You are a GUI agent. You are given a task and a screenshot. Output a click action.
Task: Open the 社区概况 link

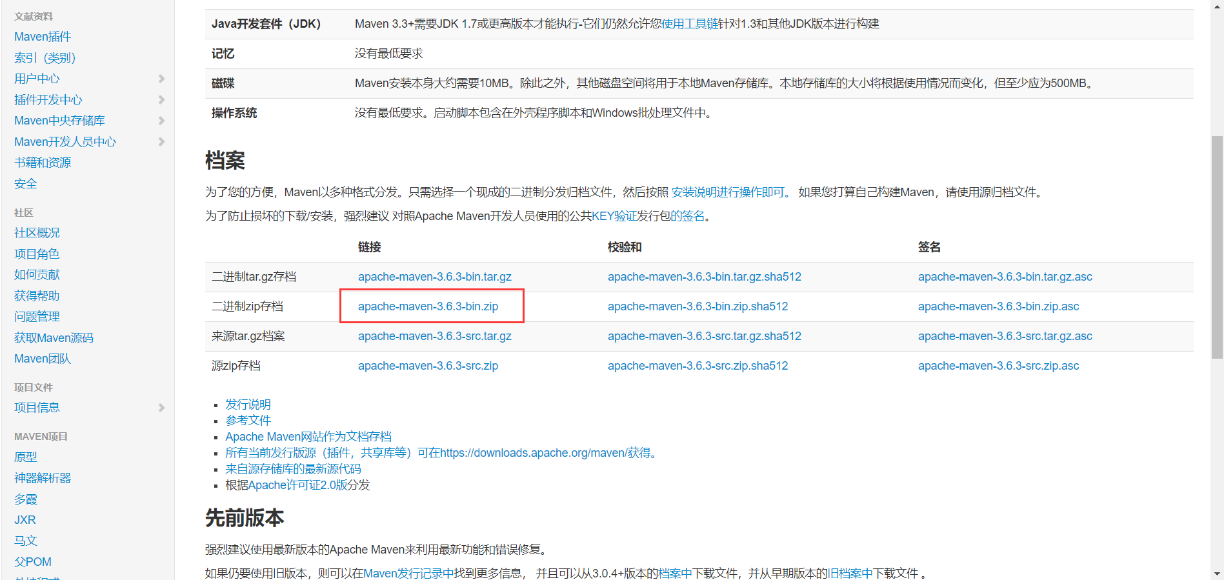[37, 233]
